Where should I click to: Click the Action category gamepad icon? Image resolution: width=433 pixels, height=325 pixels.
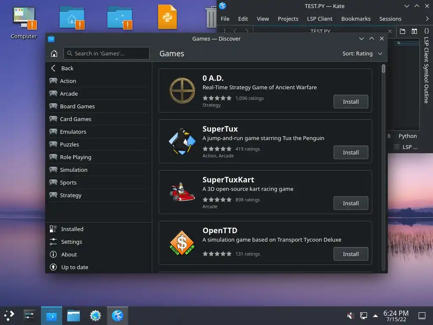(53, 81)
